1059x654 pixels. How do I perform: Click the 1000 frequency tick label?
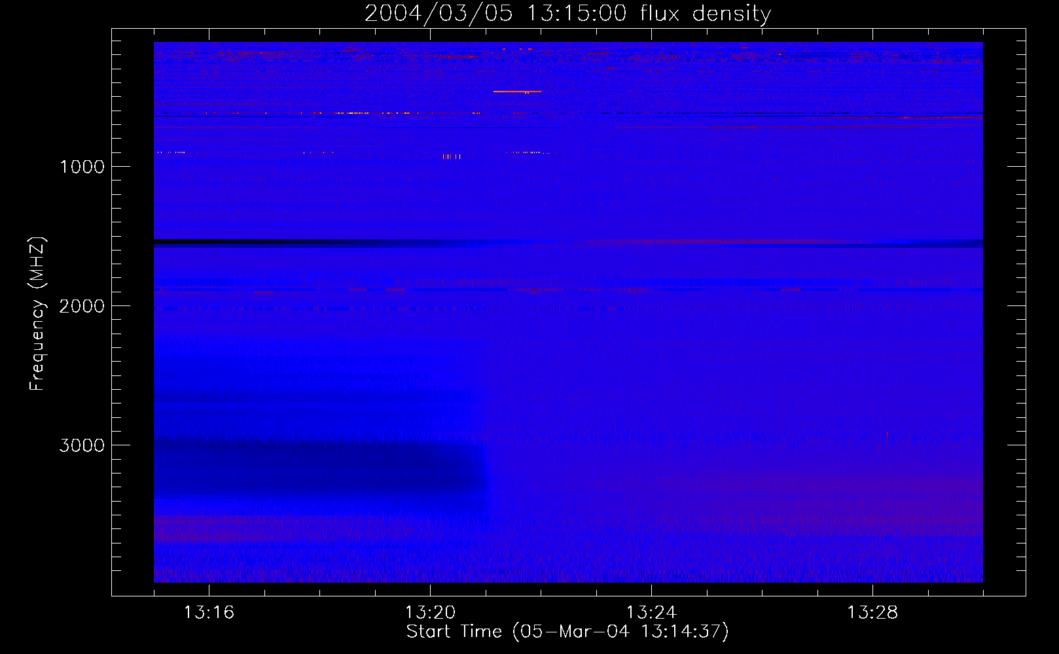click(x=82, y=167)
